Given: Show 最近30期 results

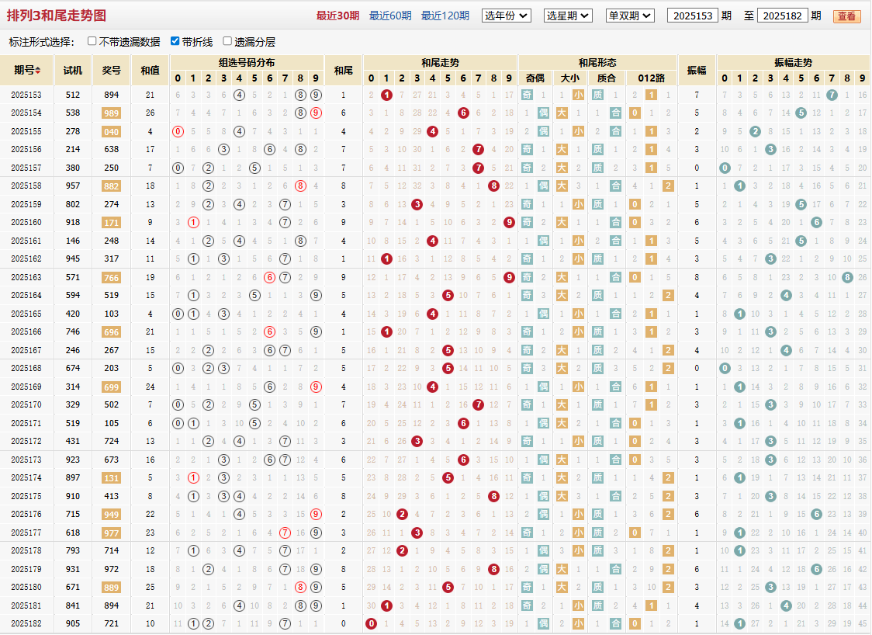Looking at the screenshot, I should coord(337,16).
